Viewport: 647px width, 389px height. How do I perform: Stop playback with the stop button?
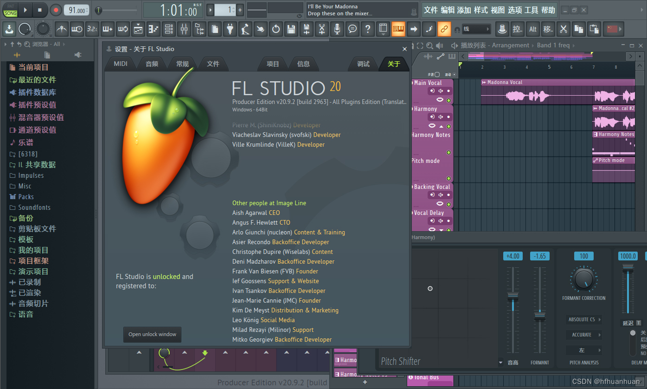click(x=40, y=9)
